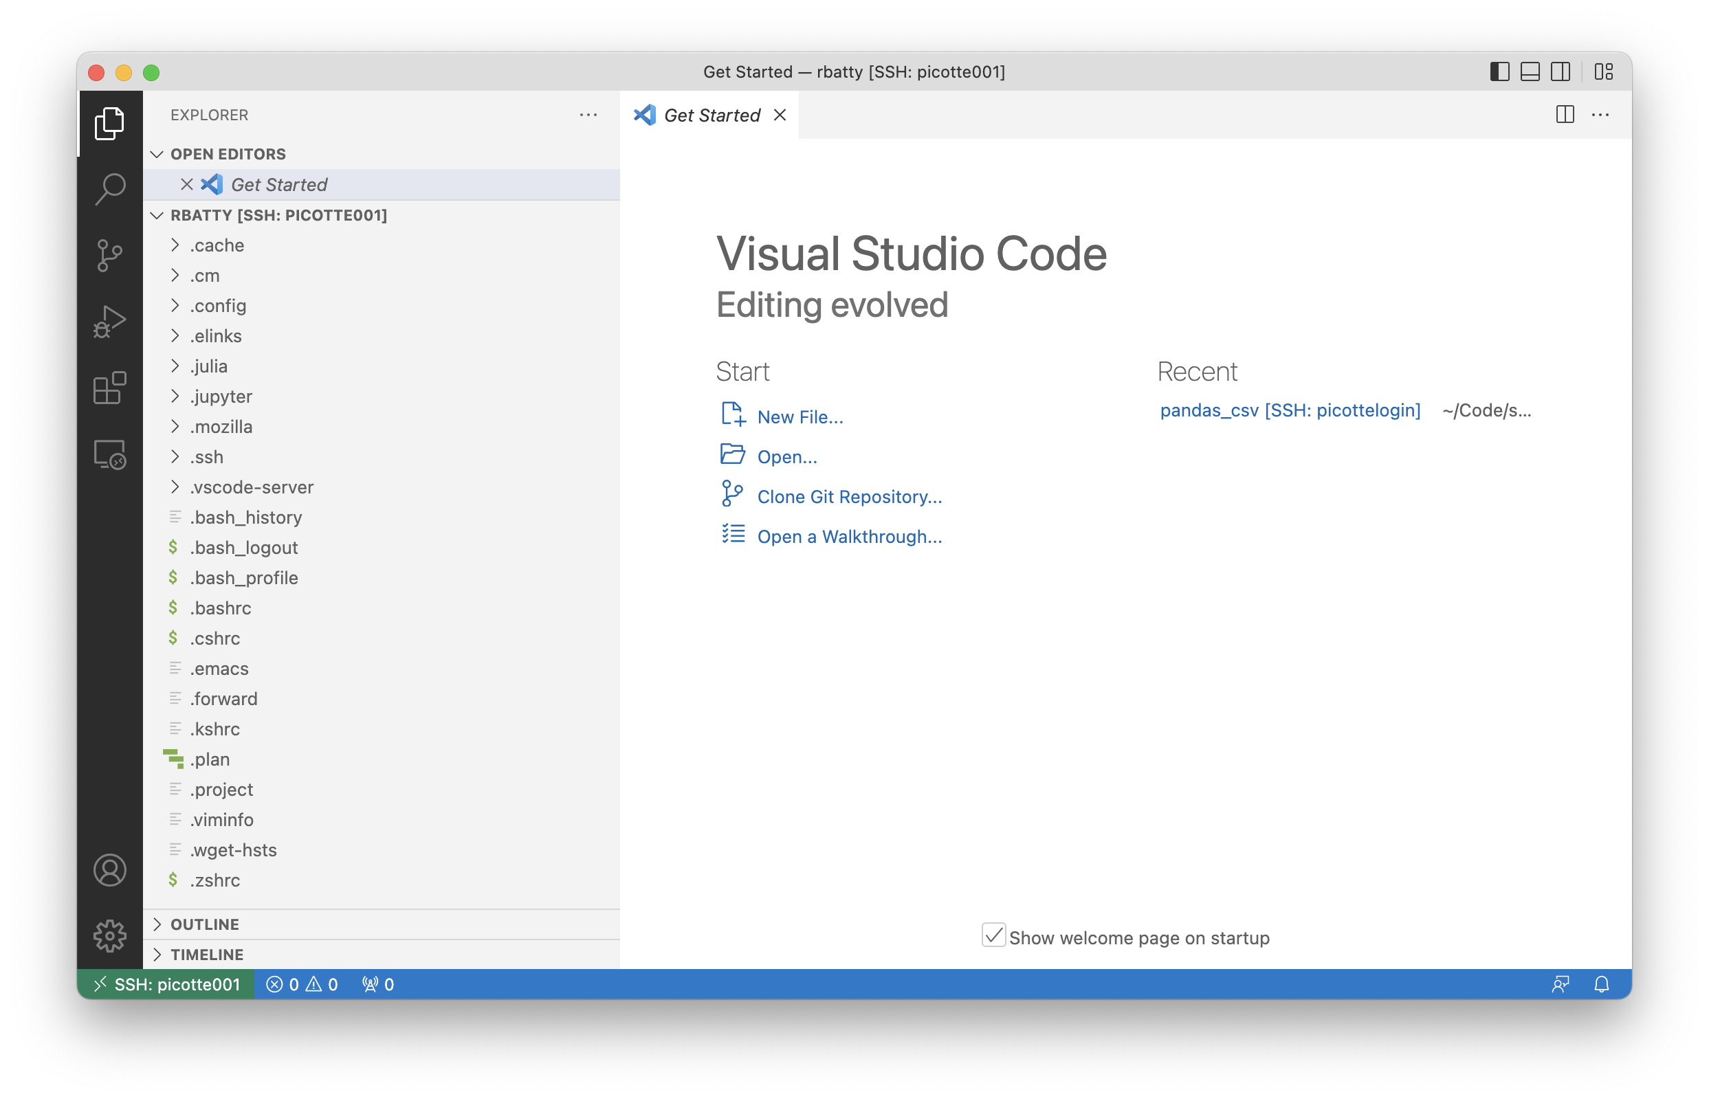The image size is (1709, 1101).
Task: Click the Open... link
Action: pos(786,457)
